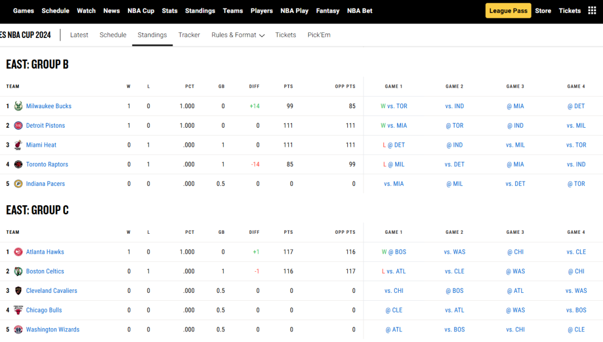Click the Boston Celtics team logo
603x342 pixels.
[18, 271]
